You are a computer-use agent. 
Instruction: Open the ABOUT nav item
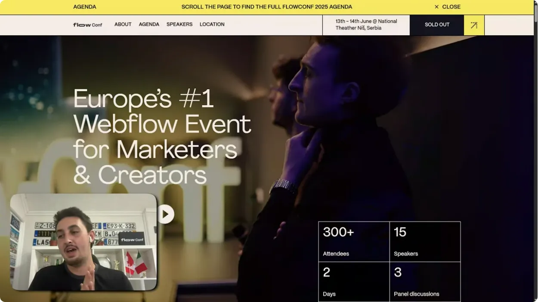[123, 24]
